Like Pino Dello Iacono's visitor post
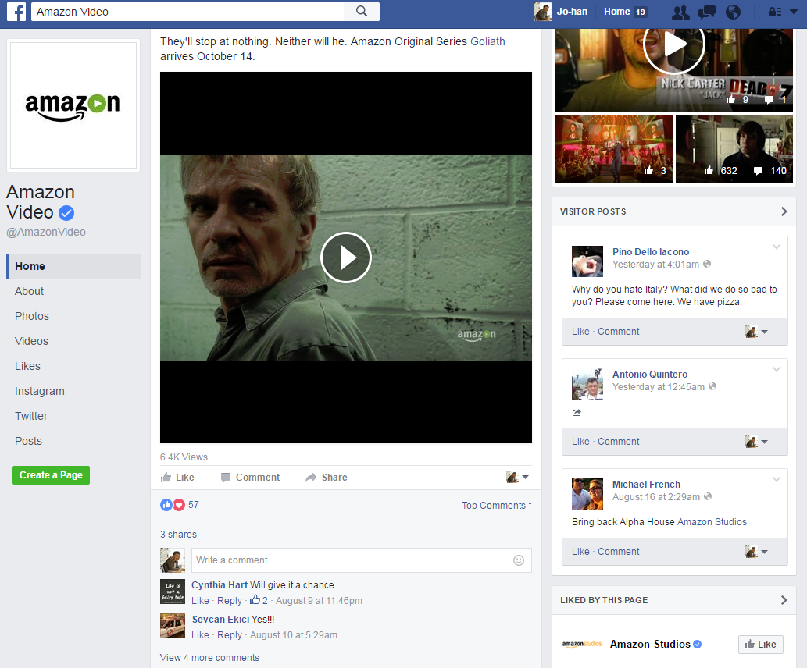The height and width of the screenshot is (668, 807). (580, 332)
